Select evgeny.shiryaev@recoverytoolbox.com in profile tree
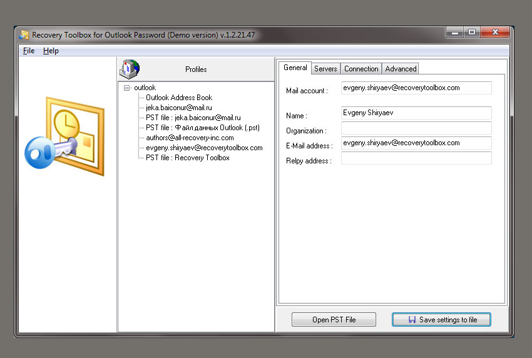Image resolution: width=532 pixels, height=358 pixels. (204, 148)
